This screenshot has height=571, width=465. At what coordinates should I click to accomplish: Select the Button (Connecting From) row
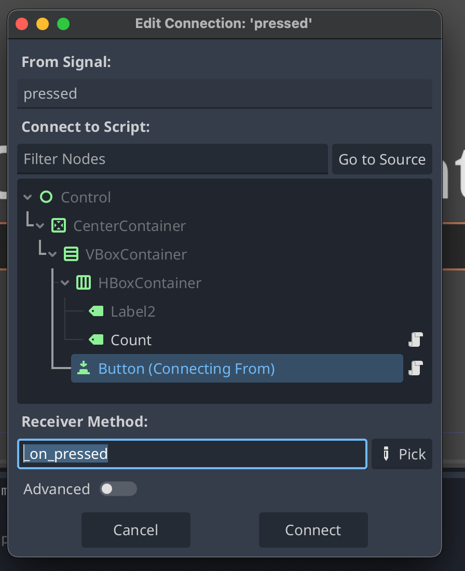click(208, 369)
